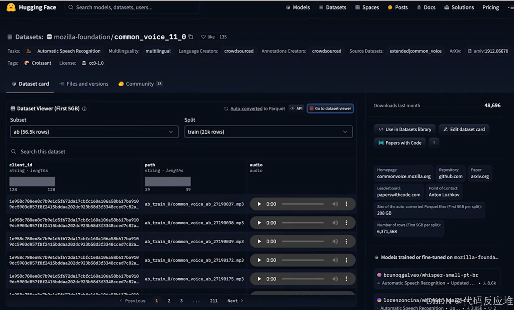Expand the Subset dropdown ab (56.5k rows)
This screenshot has width=514, height=310.
click(x=94, y=132)
